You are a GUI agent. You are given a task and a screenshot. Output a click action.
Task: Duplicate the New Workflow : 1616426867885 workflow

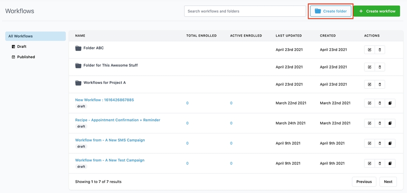[390, 103]
